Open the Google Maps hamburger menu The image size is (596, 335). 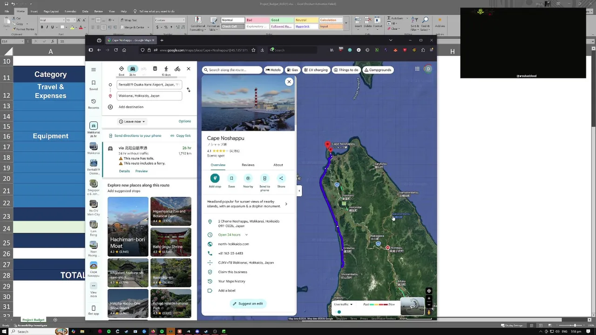pos(93,69)
